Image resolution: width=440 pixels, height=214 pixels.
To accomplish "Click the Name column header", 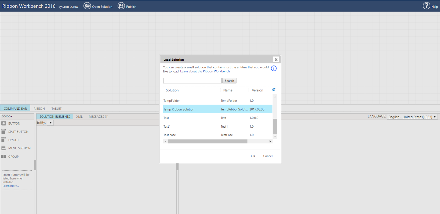I will point(228,90).
